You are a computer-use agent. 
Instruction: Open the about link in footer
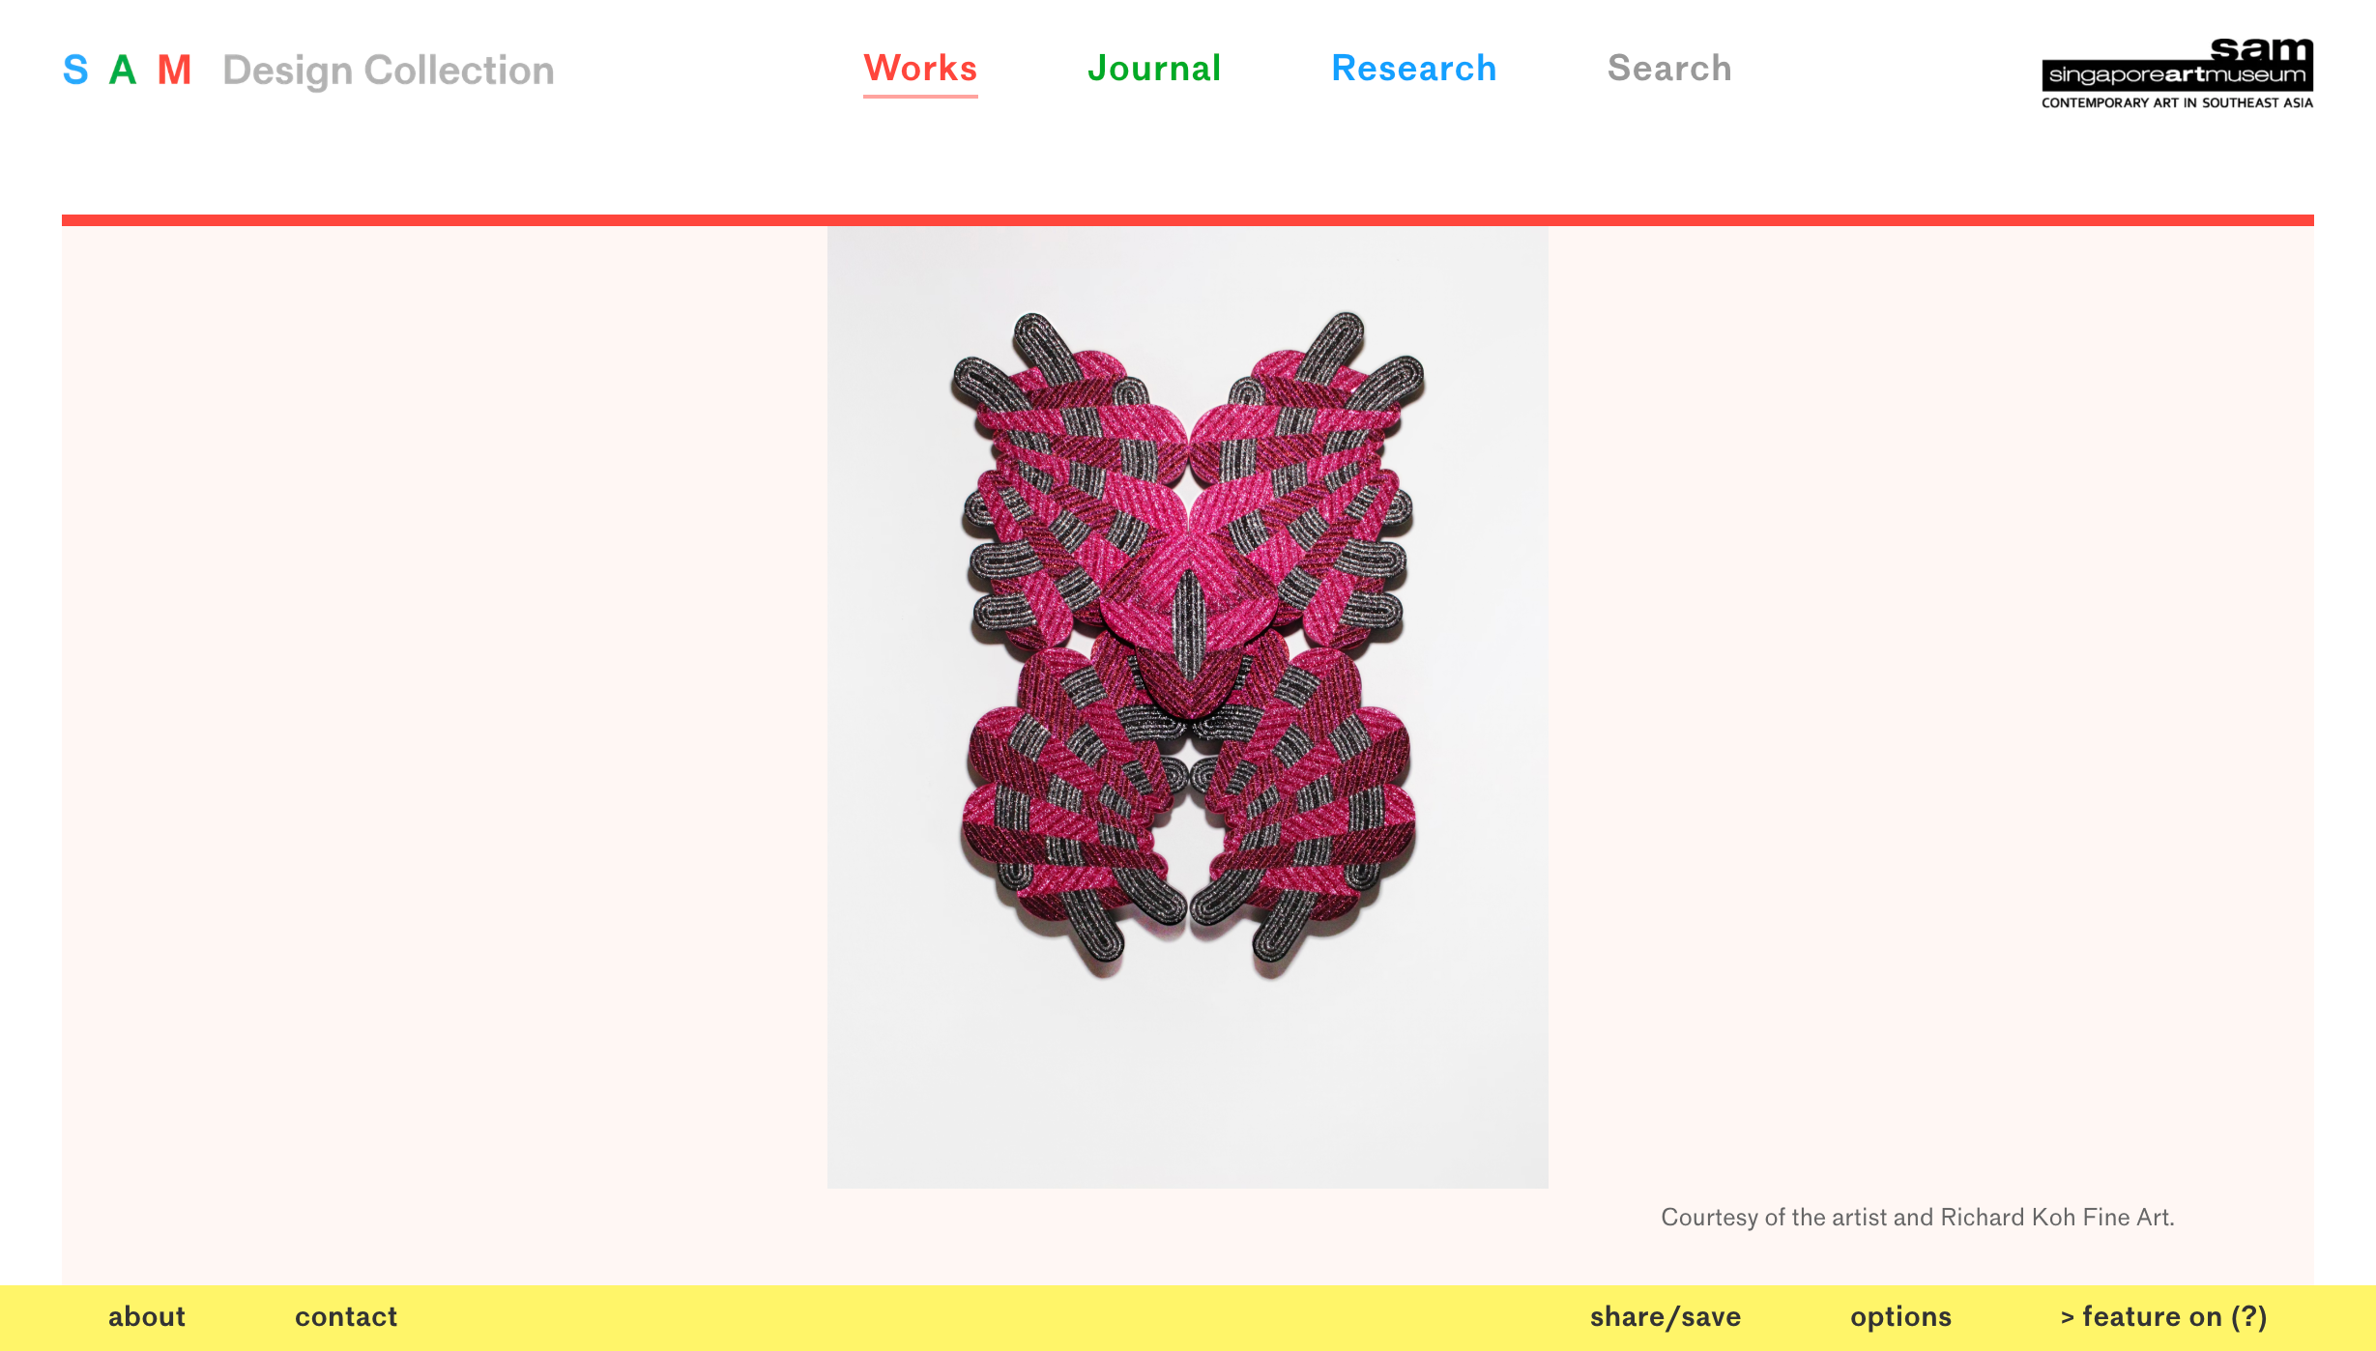pyautogui.click(x=147, y=1317)
